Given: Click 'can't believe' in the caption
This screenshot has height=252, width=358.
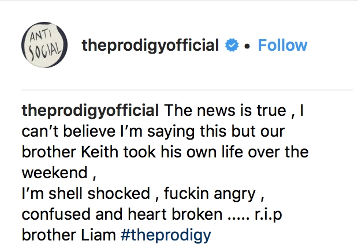Looking at the screenshot, I should point(69,131).
